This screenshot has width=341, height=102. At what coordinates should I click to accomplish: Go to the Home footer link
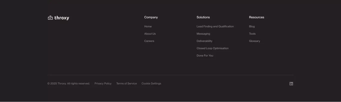(x=148, y=26)
